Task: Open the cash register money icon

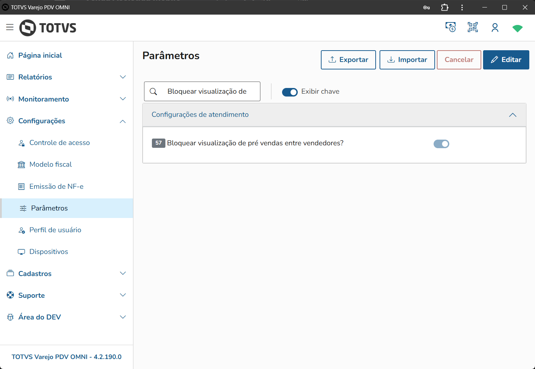Action: coord(451,27)
